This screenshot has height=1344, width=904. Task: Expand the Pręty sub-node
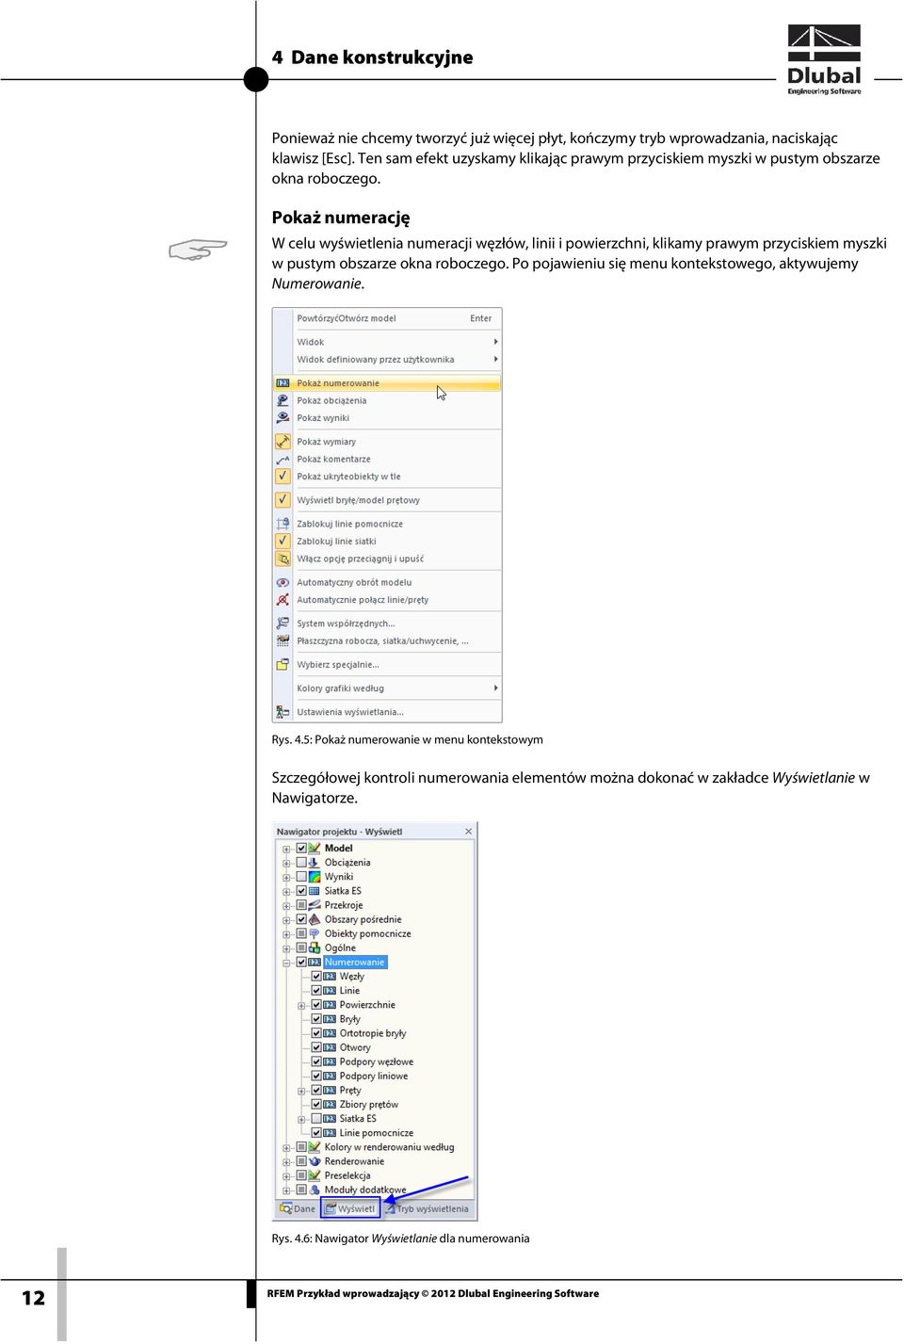tap(301, 1091)
